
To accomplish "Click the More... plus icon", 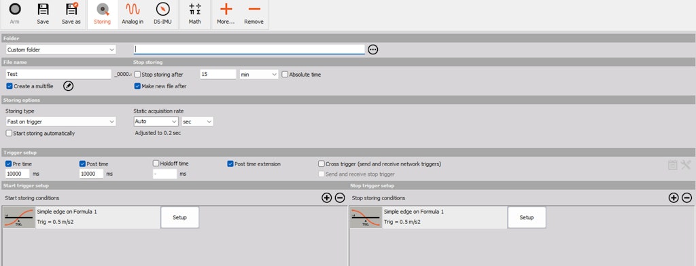I will (226, 9).
